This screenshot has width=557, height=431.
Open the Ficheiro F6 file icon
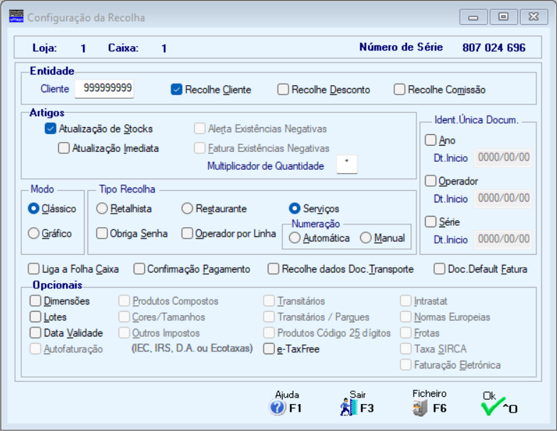point(421,408)
